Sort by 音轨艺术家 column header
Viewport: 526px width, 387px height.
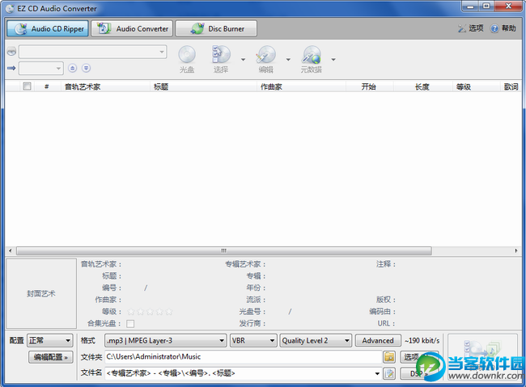point(105,86)
